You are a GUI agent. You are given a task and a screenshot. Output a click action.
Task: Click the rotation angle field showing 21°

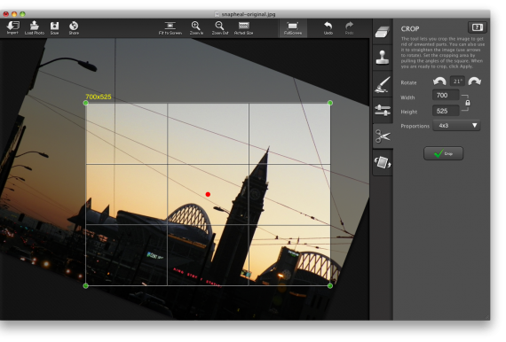pyautogui.click(x=457, y=82)
